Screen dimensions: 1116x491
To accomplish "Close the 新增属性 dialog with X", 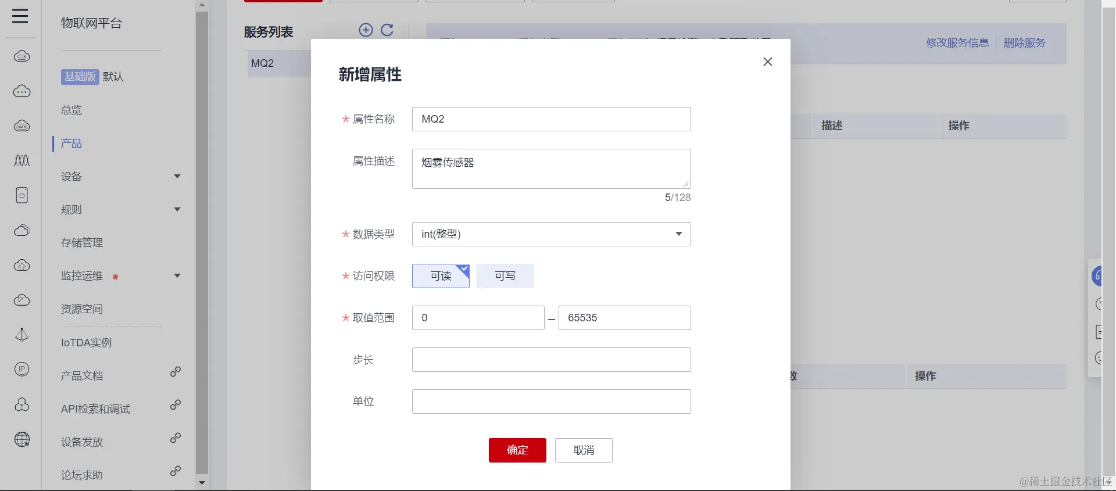I will [x=768, y=62].
